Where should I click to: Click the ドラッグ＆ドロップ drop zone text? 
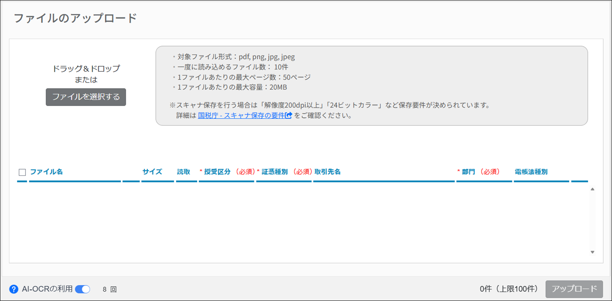click(x=86, y=69)
